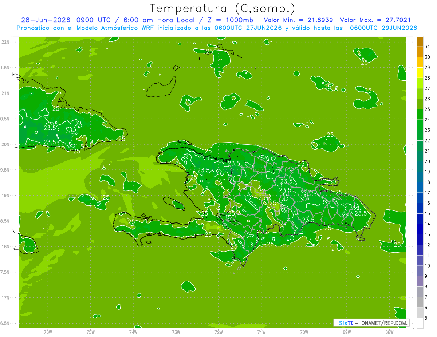This screenshot has height=337, width=437.
Task: Click the green colorbar swatch between 24 and 25
Action: [x=420, y=115]
